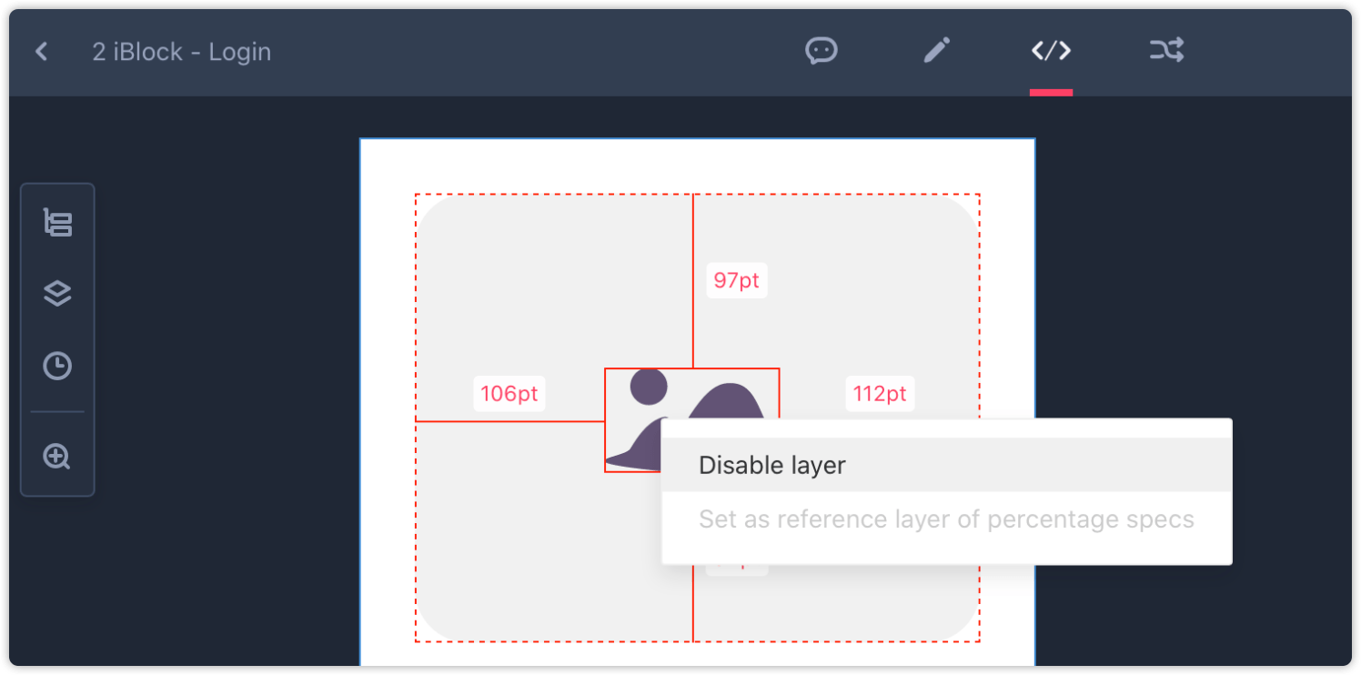The width and height of the screenshot is (1361, 675).
Task: Click the 112pt right spacing label
Action: [880, 394]
